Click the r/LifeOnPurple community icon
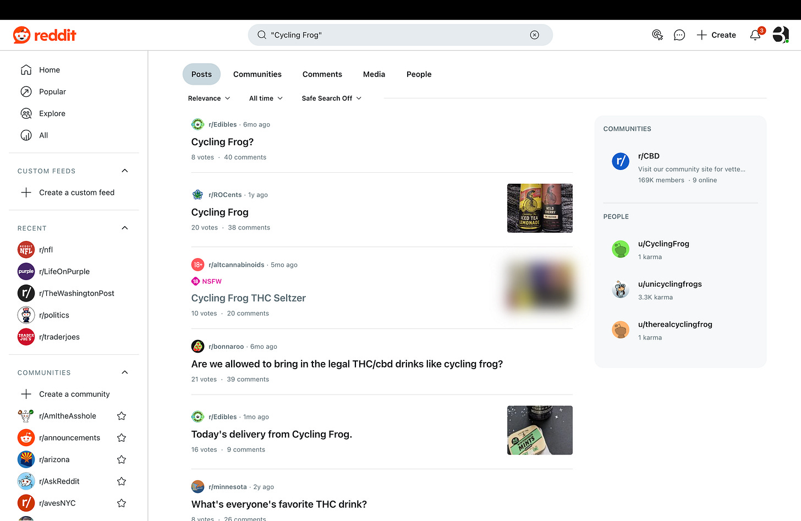Screen dimensions: 801x521 coord(26,271)
